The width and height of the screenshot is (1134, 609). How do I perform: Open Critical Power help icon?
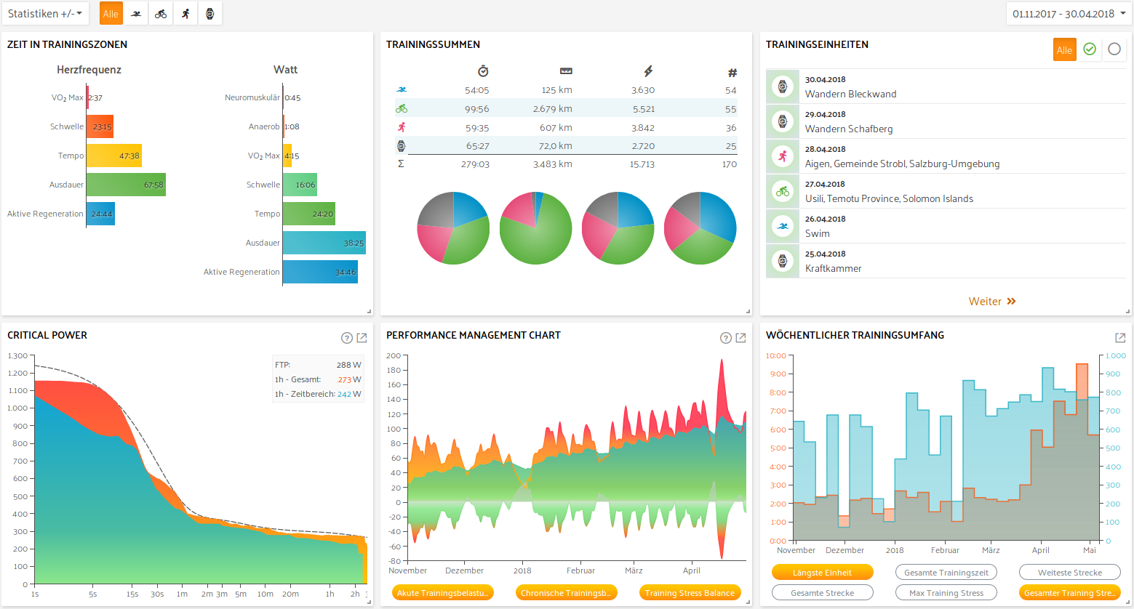[347, 338]
